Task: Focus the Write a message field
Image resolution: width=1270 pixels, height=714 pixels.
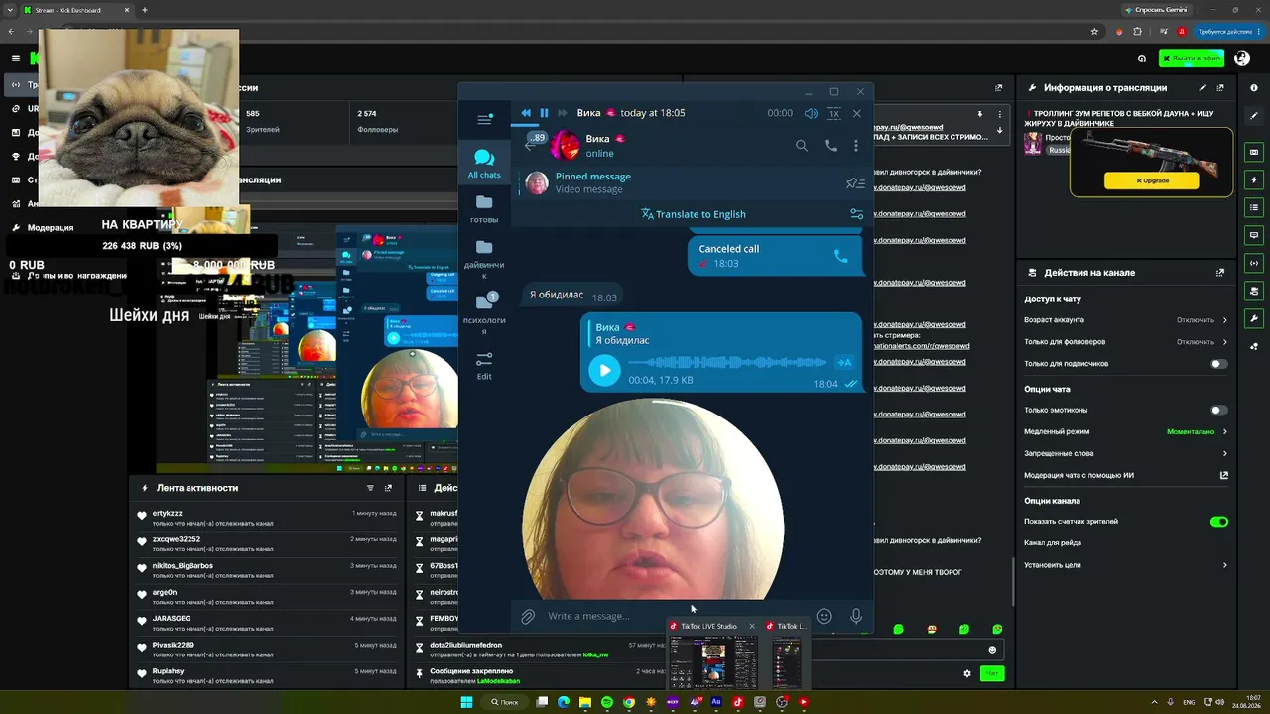Action: [675, 616]
